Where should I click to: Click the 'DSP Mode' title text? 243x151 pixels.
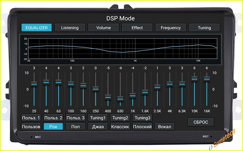[121, 18]
